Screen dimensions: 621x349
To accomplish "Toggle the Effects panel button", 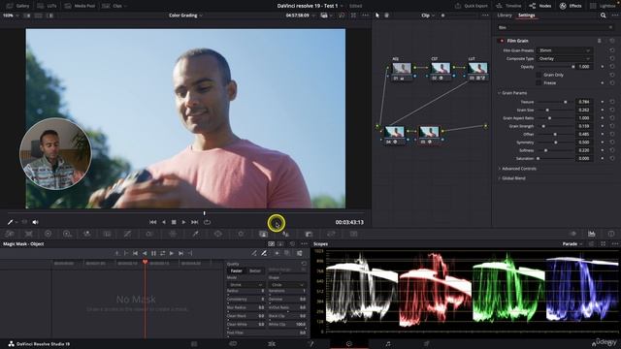I will pyautogui.click(x=571, y=6).
